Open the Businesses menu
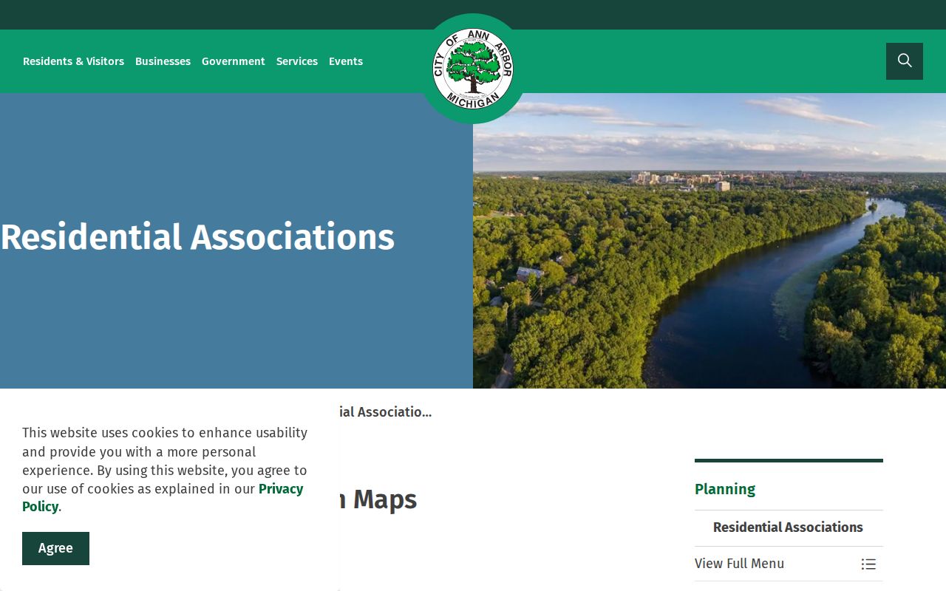 click(163, 61)
